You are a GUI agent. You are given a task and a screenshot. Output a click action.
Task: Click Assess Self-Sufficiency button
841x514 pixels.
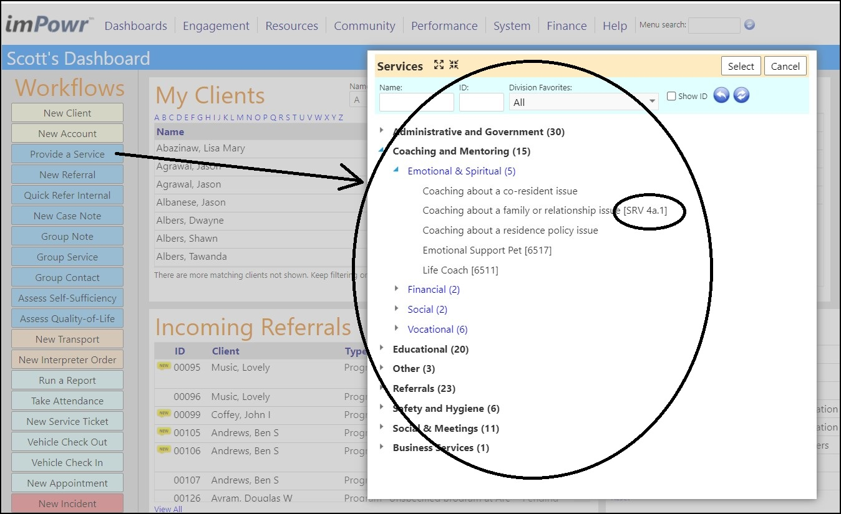click(67, 298)
